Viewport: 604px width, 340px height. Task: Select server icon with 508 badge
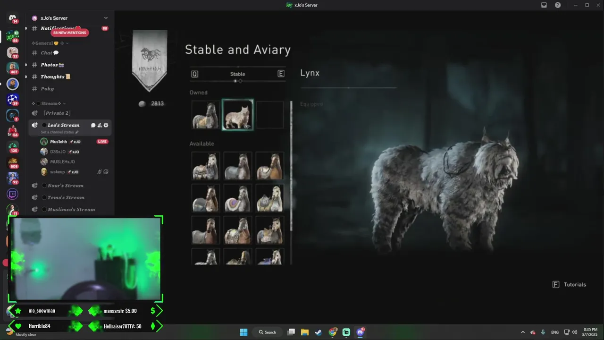(12, 162)
